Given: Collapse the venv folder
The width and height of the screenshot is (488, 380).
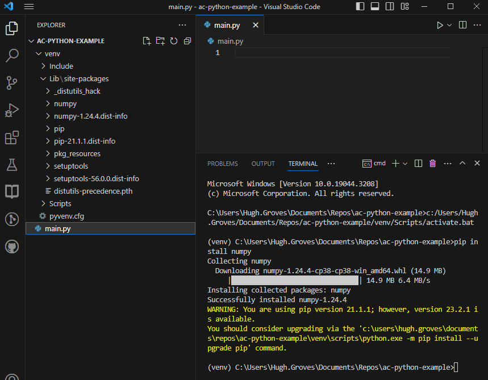Looking at the screenshot, I should 39,53.
